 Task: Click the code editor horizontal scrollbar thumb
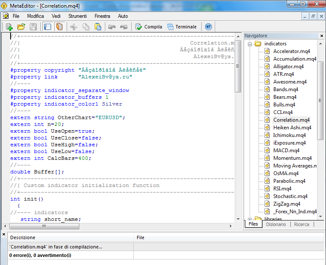[x=44, y=226]
